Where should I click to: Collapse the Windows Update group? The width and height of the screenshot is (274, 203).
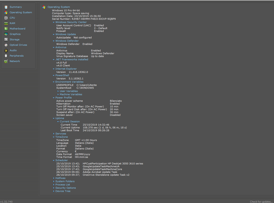point(54,35)
